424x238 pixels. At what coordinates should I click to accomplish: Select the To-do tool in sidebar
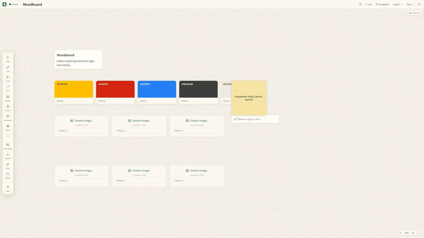coord(8,79)
